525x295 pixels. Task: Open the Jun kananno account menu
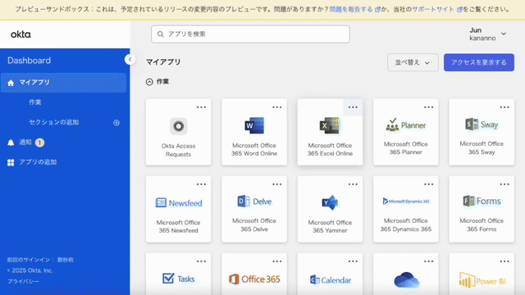(488, 34)
